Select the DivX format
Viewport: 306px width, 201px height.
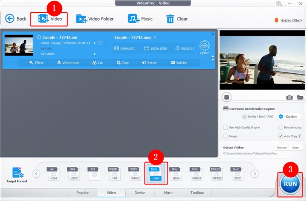pos(237,173)
